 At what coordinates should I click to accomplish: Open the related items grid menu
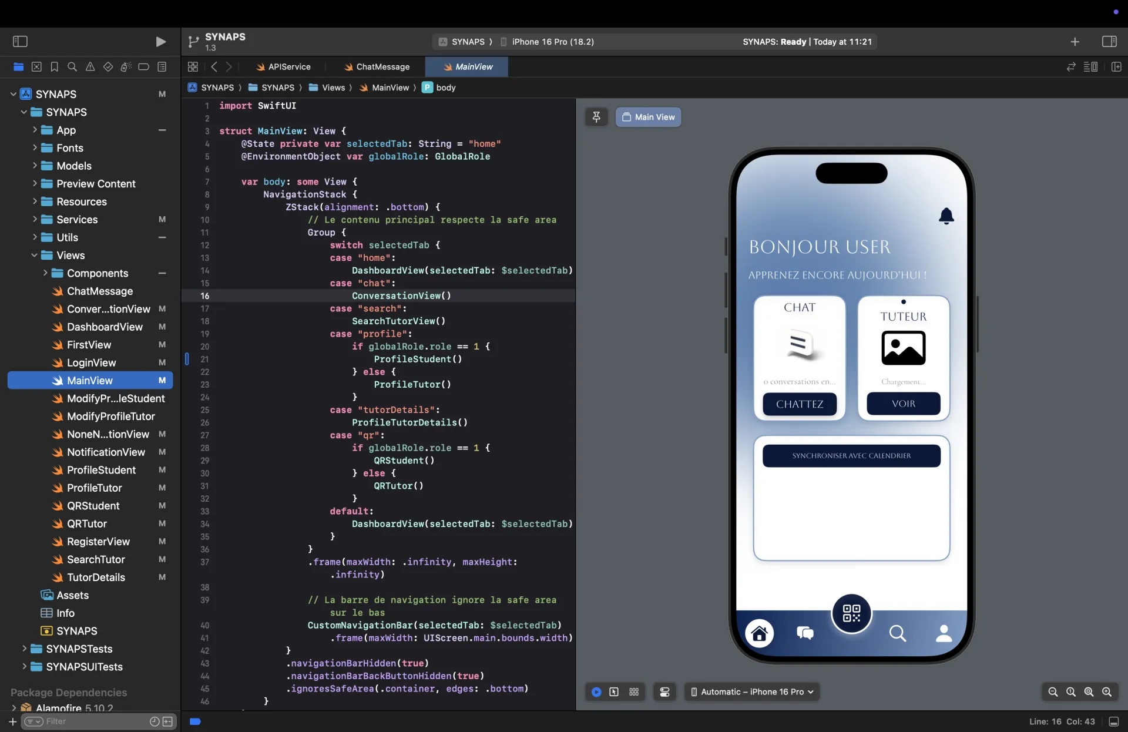click(193, 66)
